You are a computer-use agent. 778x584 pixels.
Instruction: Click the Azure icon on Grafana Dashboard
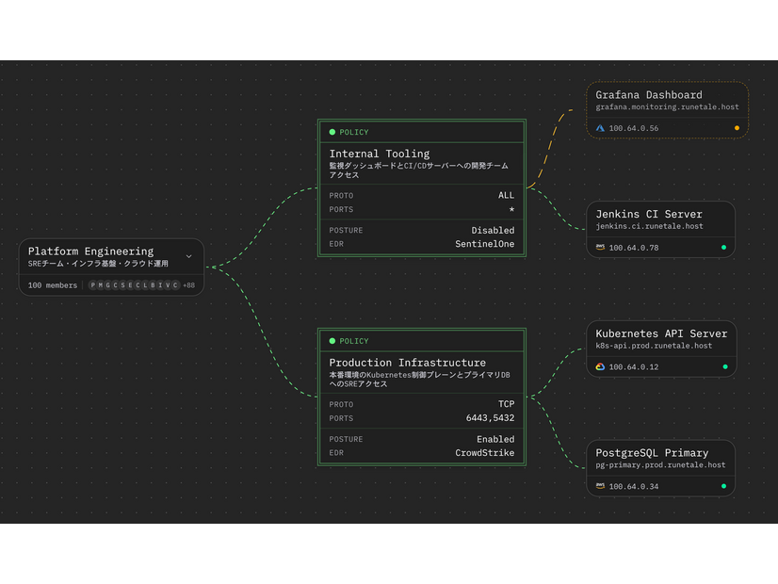coord(600,128)
